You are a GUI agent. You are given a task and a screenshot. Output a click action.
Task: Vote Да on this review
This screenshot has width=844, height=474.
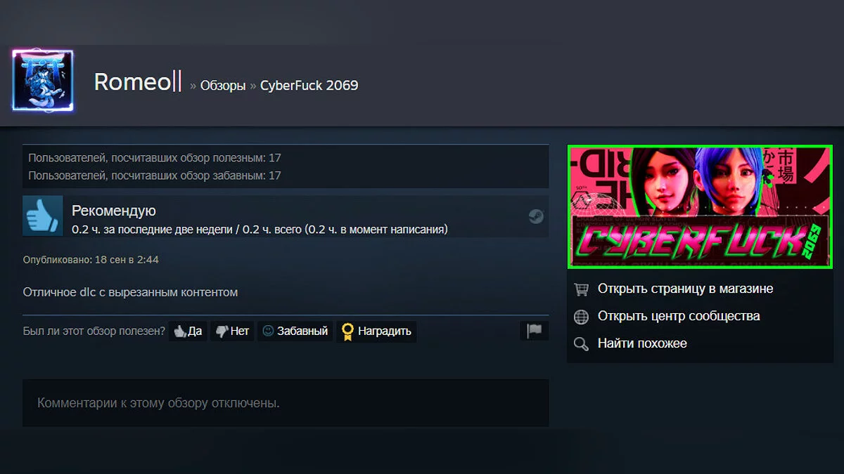pyautogui.click(x=188, y=331)
